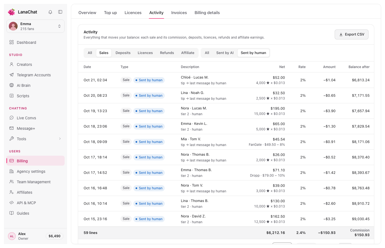Open the Invoices tab
Viewport: 385px width, 248px height.
pos(179,13)
